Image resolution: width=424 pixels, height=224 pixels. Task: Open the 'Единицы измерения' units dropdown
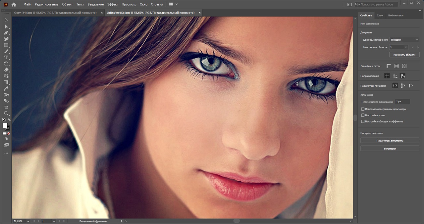(404, 40)
